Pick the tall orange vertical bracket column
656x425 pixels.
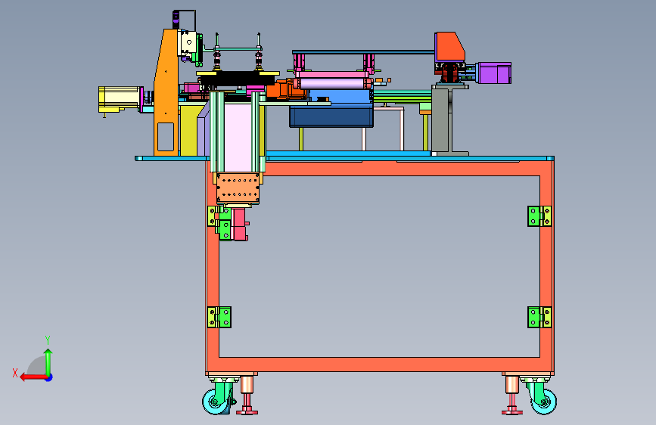(166, 92)
